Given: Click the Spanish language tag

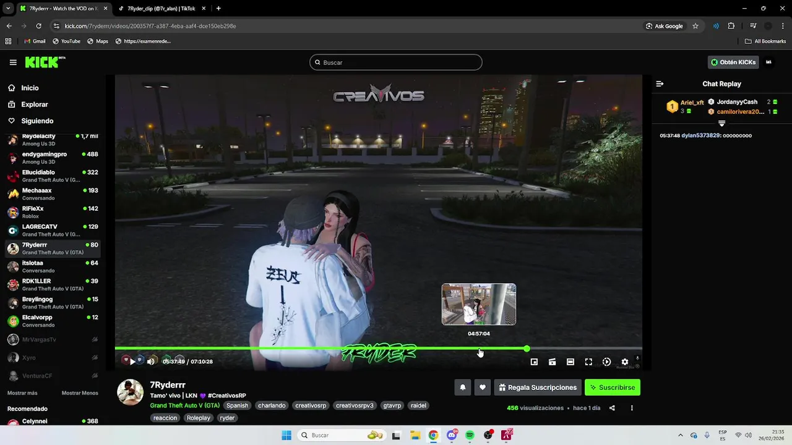Looking at the screenshot, I should [237, 405].
